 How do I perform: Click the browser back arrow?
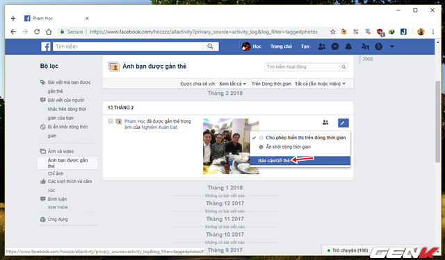click(13, 32)
